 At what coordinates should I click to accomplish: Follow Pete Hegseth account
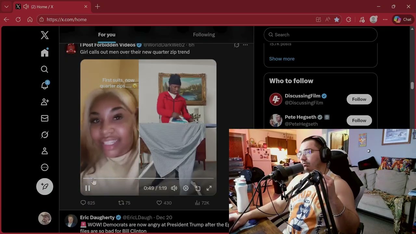pyautogui.click(x=359, y=120)
